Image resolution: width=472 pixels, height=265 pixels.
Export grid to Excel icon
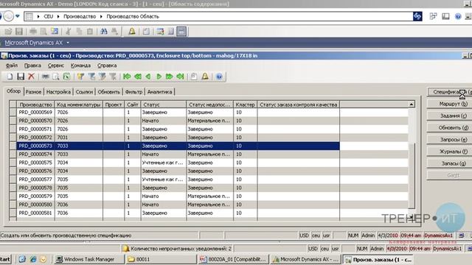(66, 77)
